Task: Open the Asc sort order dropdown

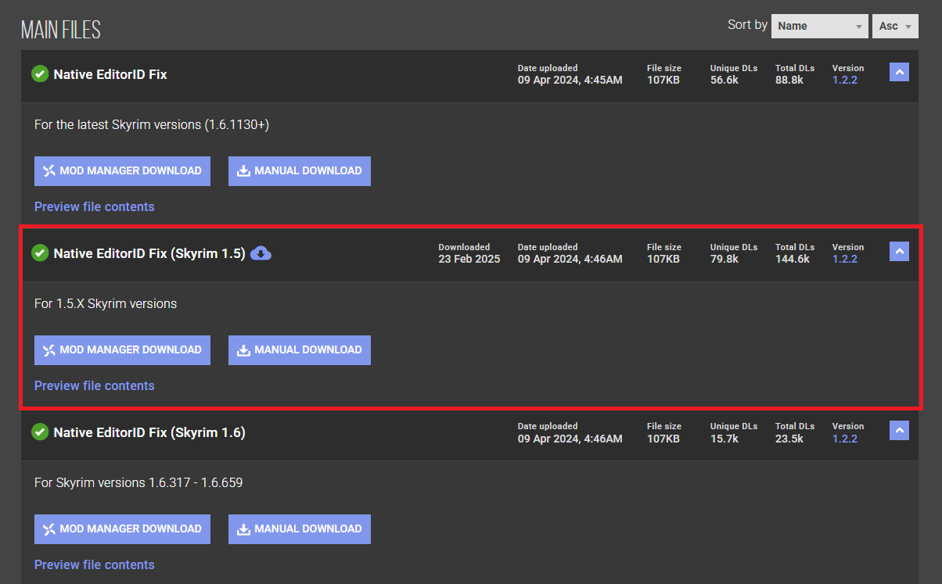Action: point(895,26)
